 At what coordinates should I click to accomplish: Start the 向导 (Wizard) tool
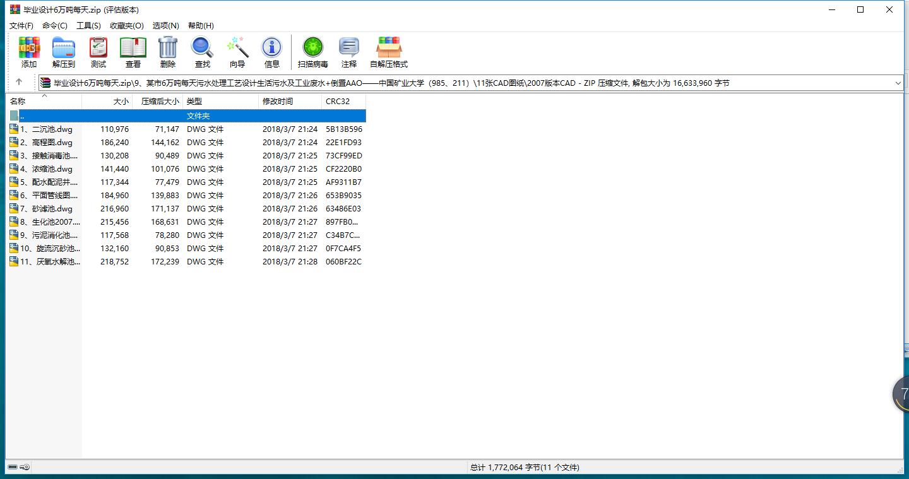pyautogui.click(x=238, y=52)
